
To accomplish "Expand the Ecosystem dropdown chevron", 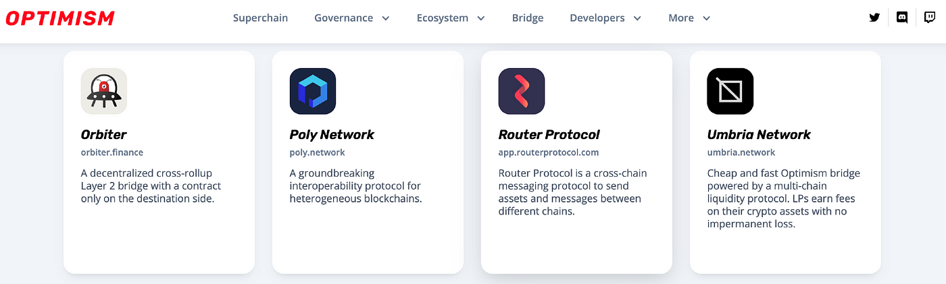I will click(481, 18).
